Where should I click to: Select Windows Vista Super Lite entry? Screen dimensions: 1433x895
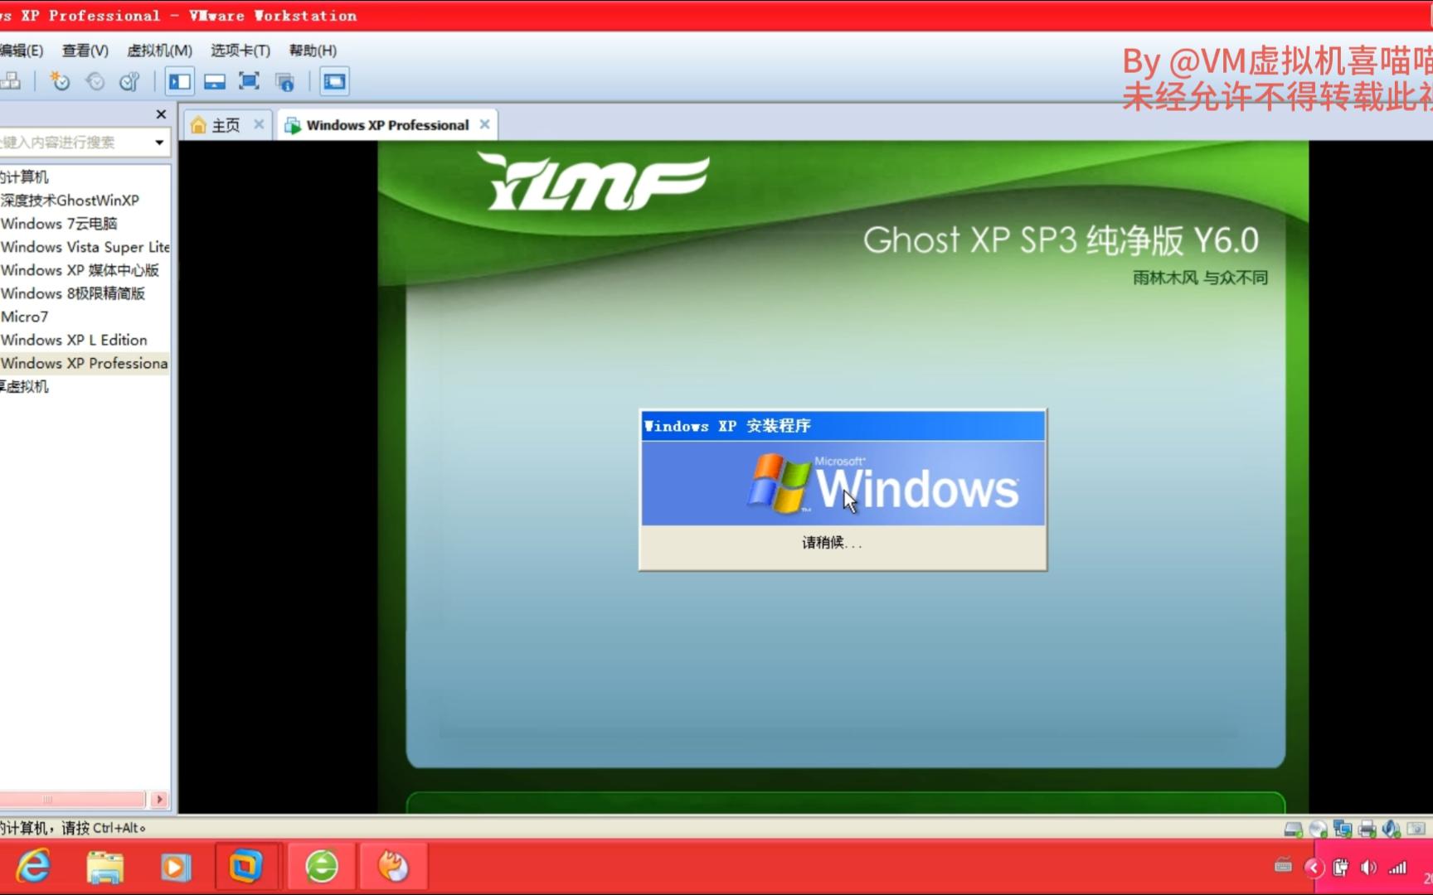point(85,247)
